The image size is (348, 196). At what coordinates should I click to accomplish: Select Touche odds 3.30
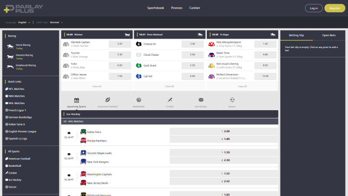tap(120, 55)
